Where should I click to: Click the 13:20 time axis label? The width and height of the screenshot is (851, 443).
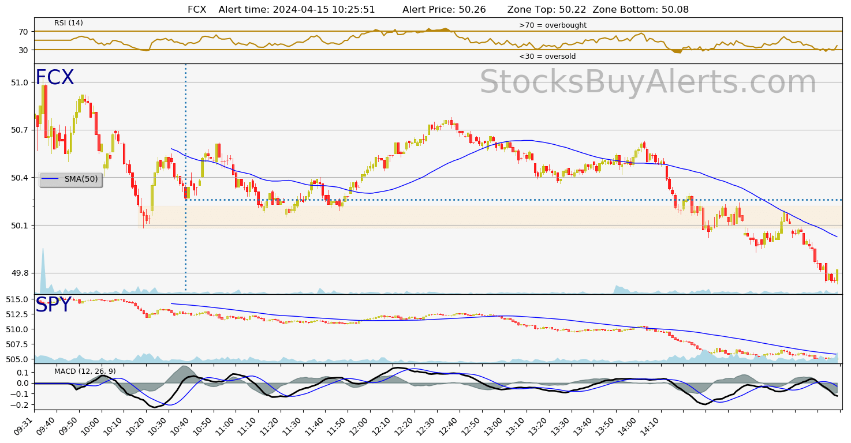click(x=538, y=425)
